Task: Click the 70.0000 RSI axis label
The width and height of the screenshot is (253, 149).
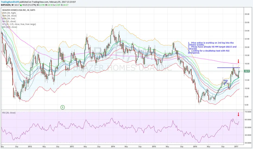Action: coord(248,112)
